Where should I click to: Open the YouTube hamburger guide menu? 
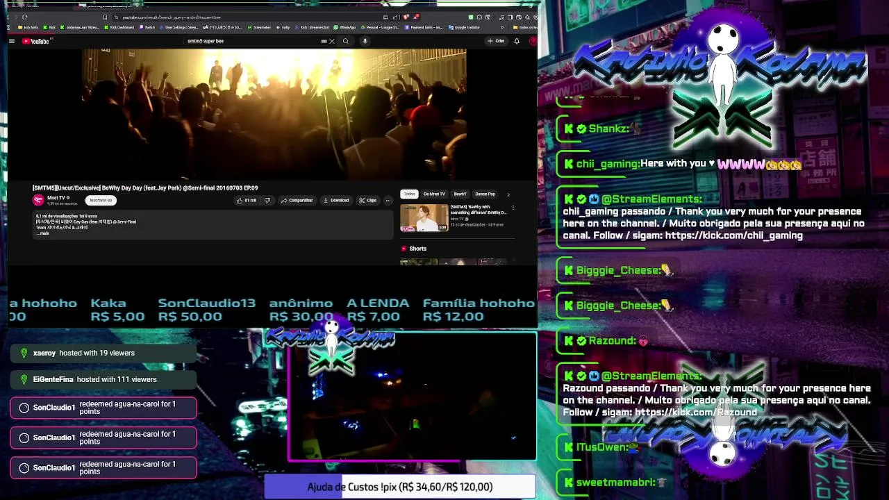pos(12,41)
